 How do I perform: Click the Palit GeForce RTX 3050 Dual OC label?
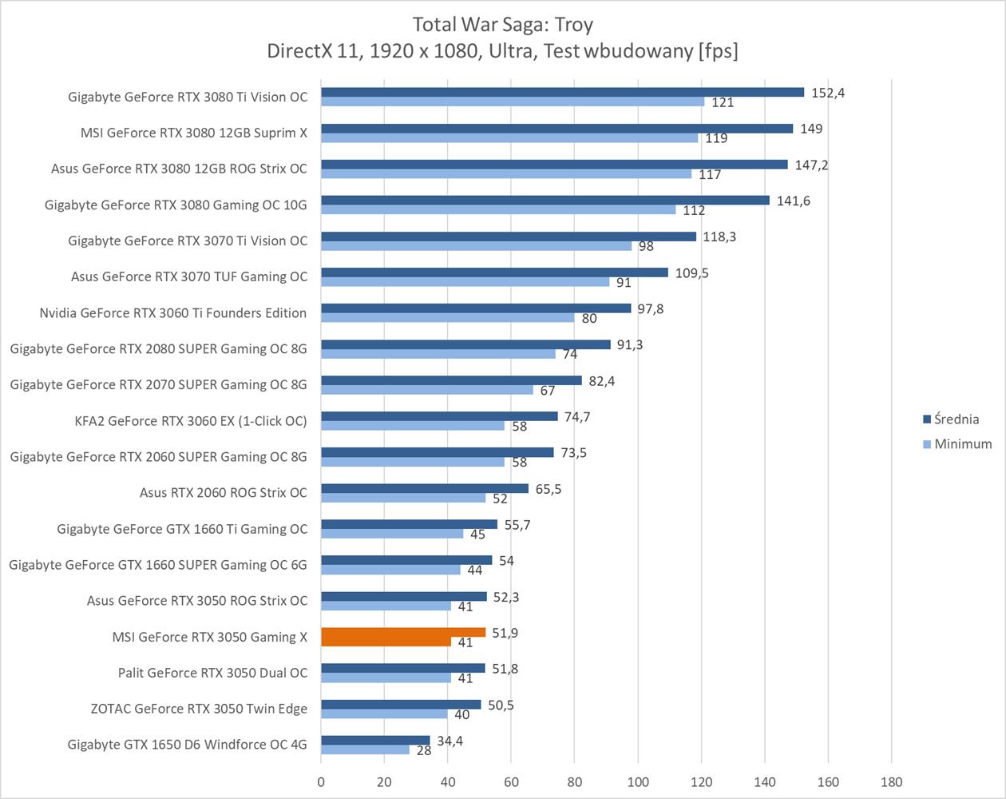point(212,673)
